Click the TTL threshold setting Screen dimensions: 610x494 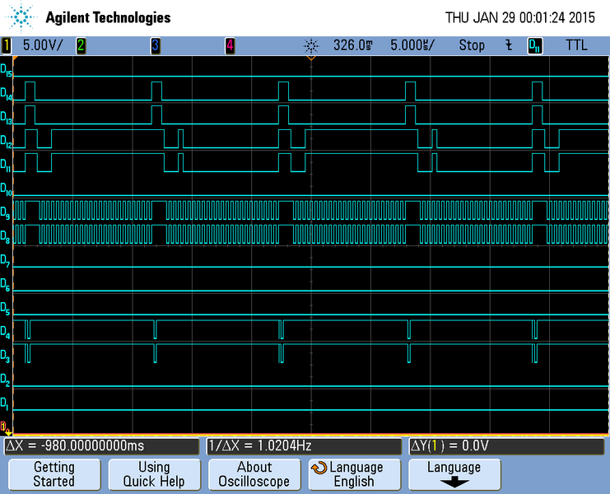pos(576,45)
